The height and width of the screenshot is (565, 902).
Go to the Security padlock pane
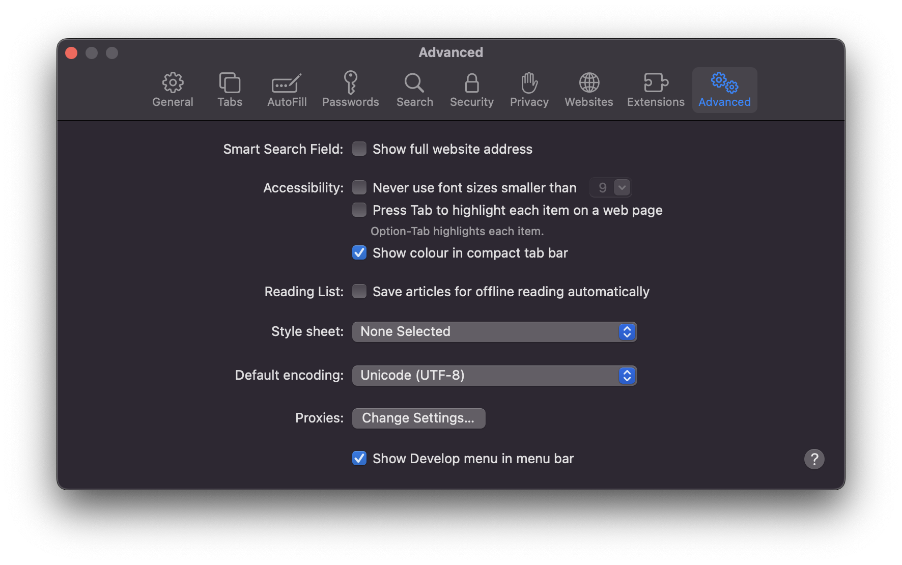coord(471,90)
